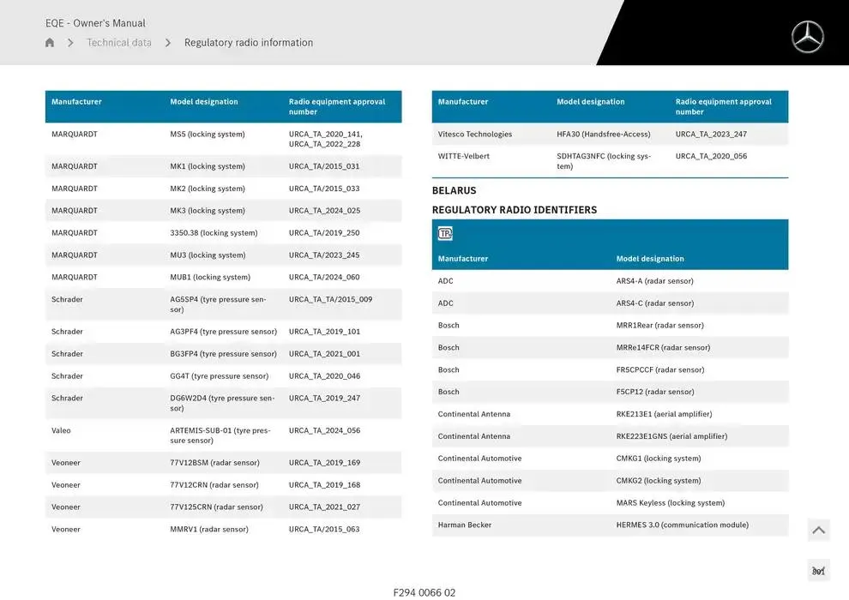Click the page number box below the up arrow
This screenshot has height=600, width=849.
click(818, 571)
